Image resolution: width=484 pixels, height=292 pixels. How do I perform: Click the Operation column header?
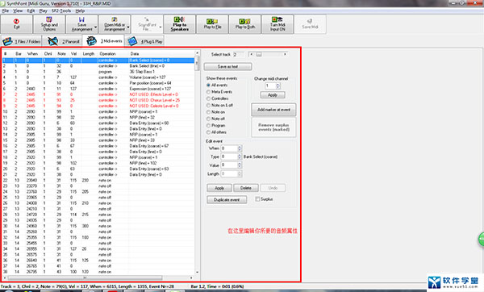click(107, 54)
